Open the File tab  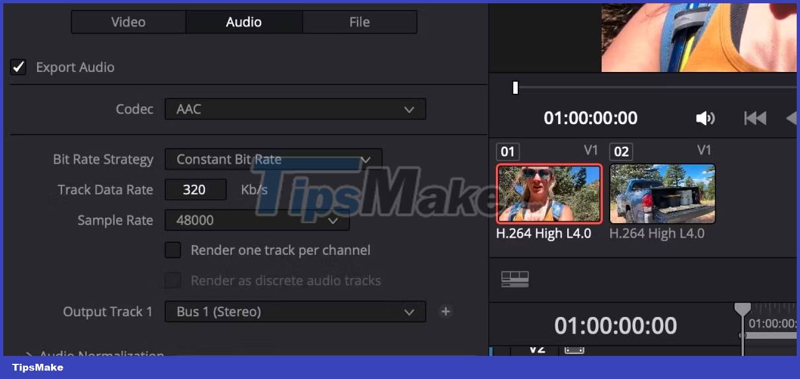pyautogui.click(x=359, y=22)
